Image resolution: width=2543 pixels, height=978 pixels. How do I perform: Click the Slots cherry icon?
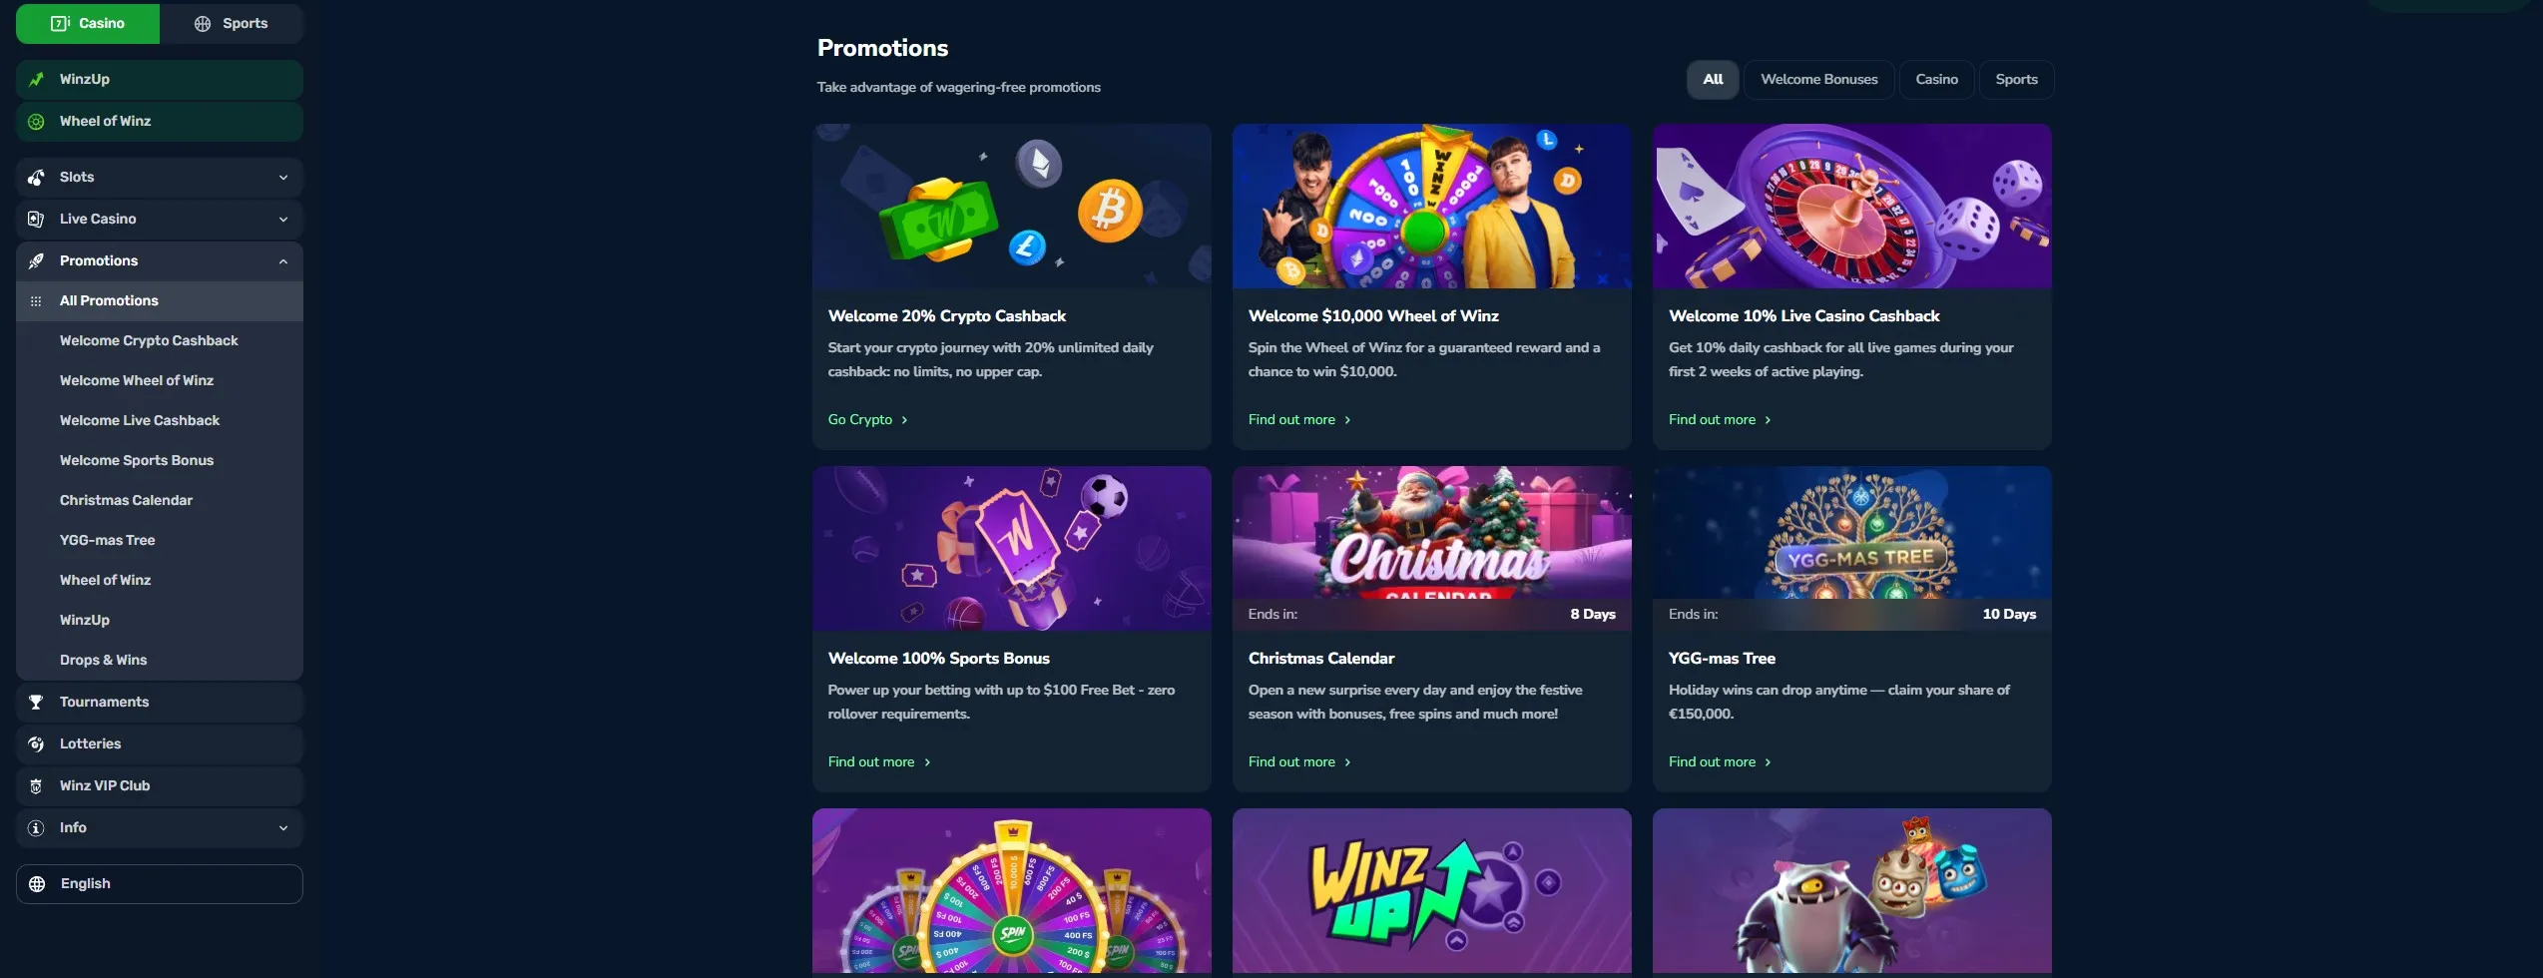[37, 178]
